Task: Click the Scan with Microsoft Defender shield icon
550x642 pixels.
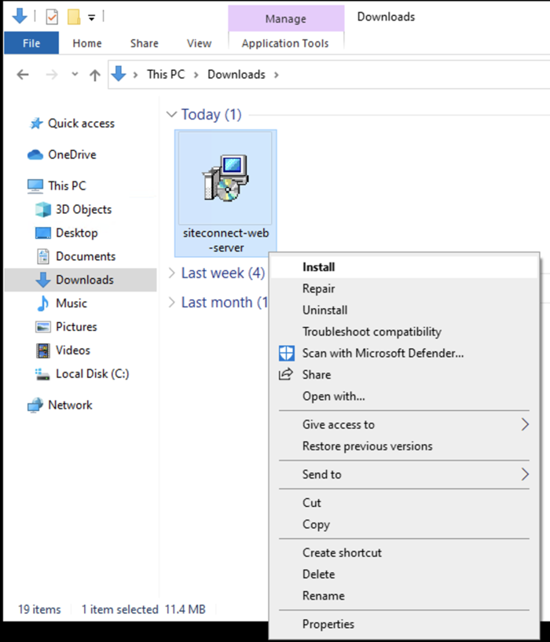Action: click(x=287, y=354)
